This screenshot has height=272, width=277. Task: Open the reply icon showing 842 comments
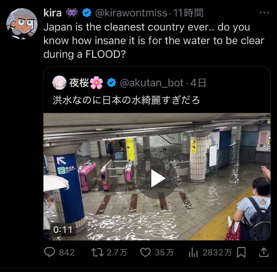point(50,252)
